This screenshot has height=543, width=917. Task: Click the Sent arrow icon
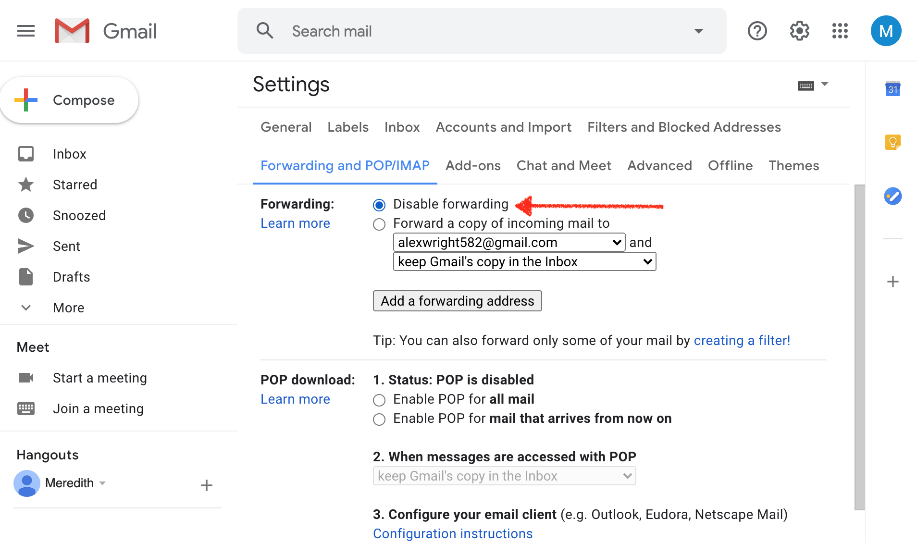26,246
